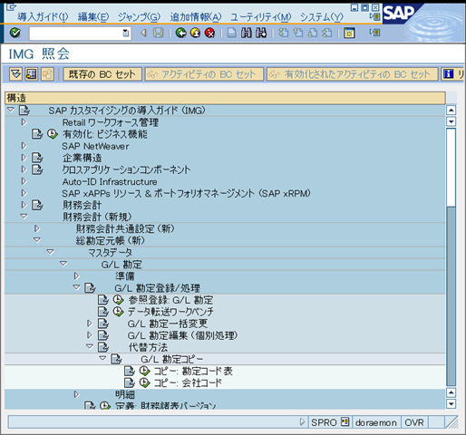Click the アクティビティの BC セット button

pos(204,74)
